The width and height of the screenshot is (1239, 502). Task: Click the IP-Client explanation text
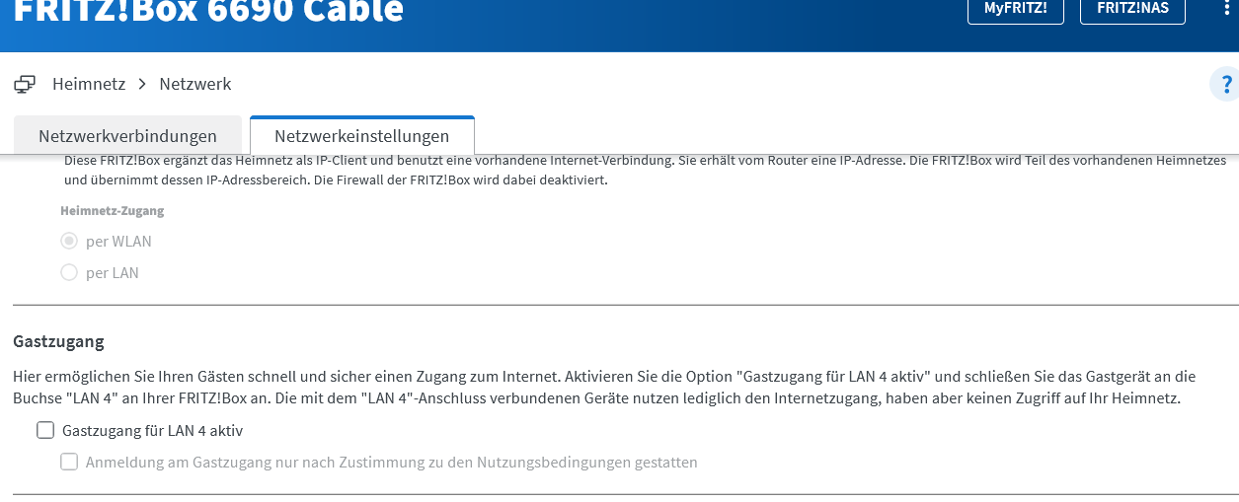point(645,170)
